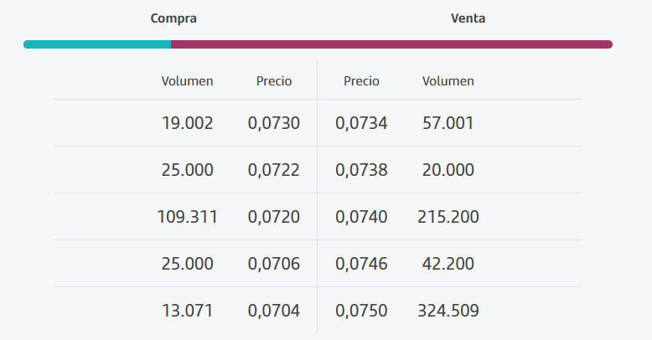Click the teal Compra portion of the bar
The width and height of the screenshot is (652, 340).
(x=97, y=44)
